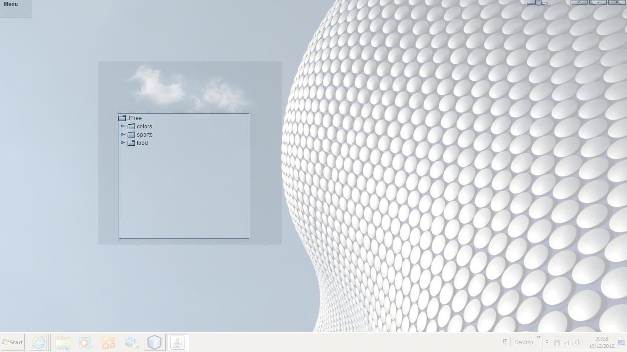627x352 pixels.
Task: Open the clock showing 20:23
Action: pos(602,342)
